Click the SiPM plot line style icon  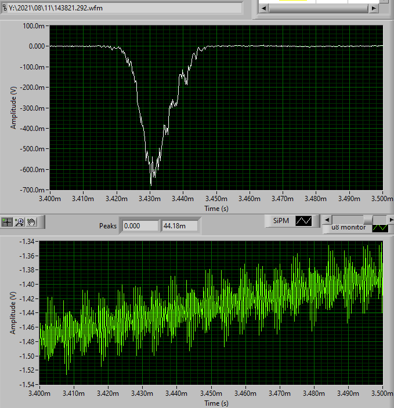[x=303, y=220]
